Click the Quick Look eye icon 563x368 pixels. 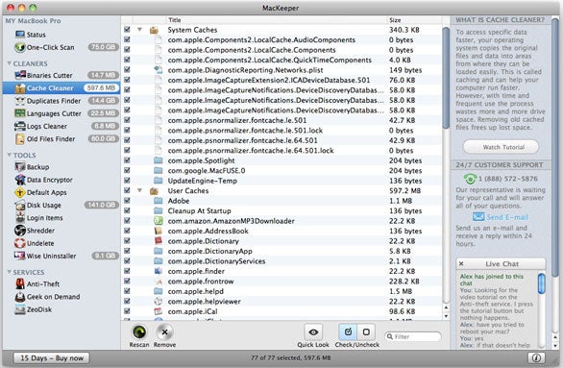point(313,331)
